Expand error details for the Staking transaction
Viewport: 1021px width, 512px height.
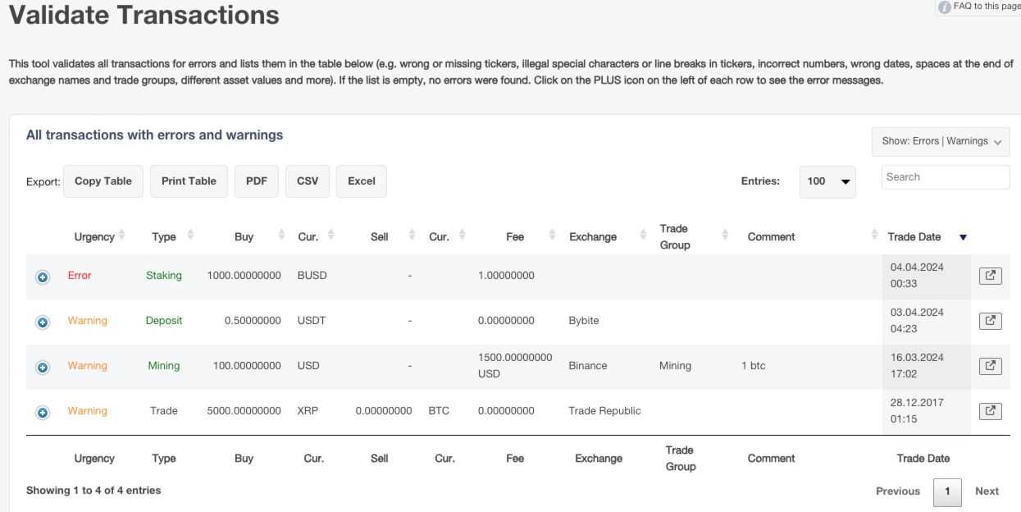[43, 275]
